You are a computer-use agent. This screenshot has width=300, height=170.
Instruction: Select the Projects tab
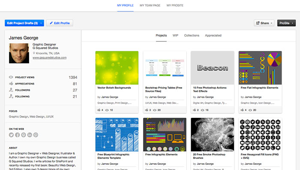[161, 35]
